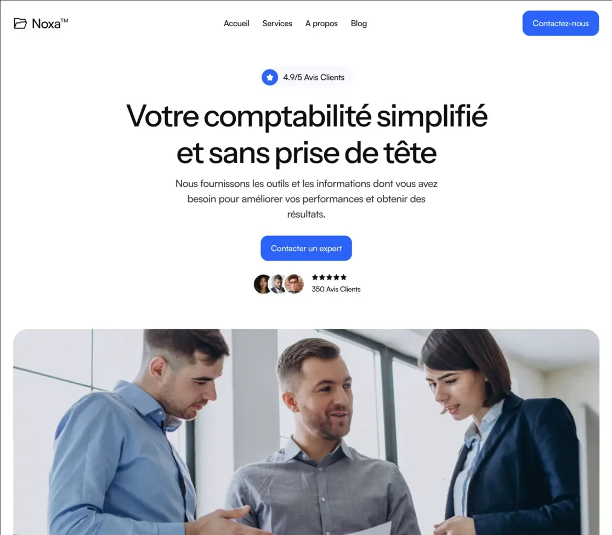Select the 4.9/5 Avis Clients label
This screenshot has width=612, height=535.
click(314, 77)
